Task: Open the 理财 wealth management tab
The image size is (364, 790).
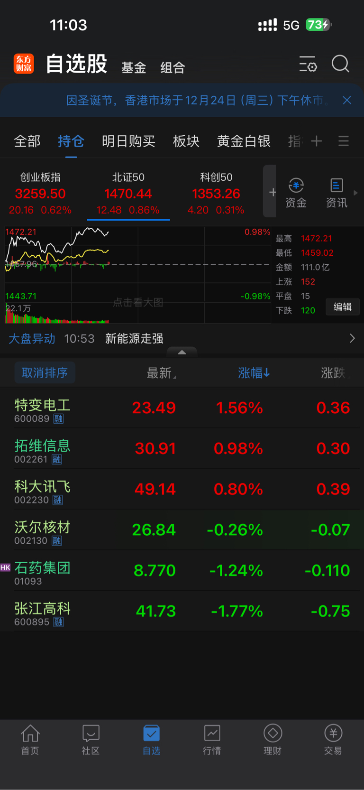Action: coord(273,740)
